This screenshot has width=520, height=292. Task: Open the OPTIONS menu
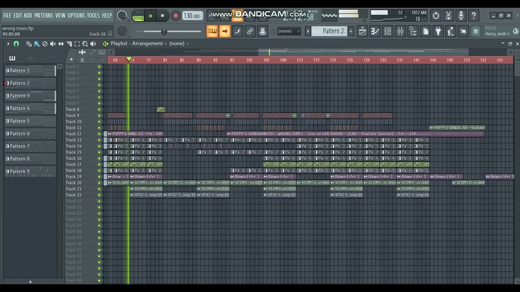click(x=76, y=15)
